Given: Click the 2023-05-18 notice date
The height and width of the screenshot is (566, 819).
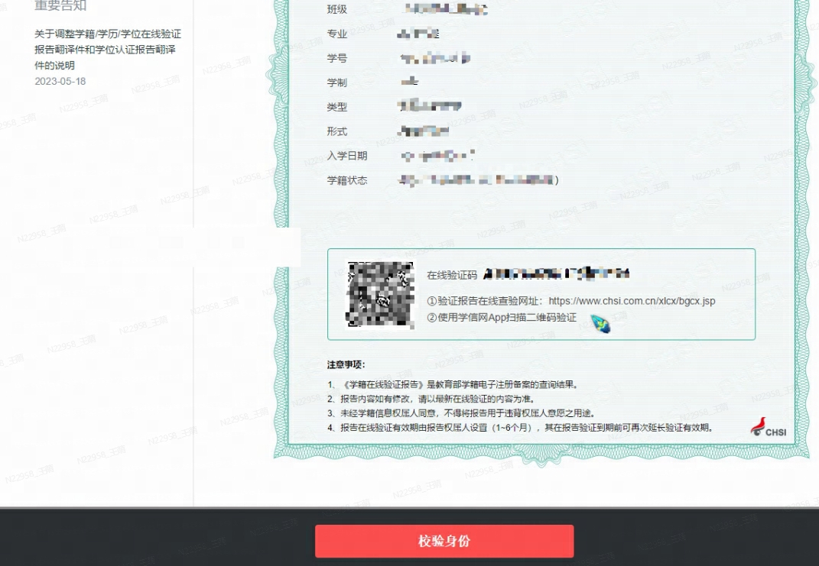Looking at the screenshot, I should click(60, 81).
